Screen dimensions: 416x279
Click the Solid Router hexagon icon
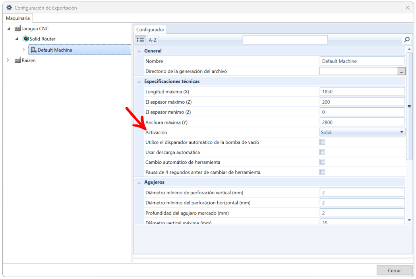point(26,39)
